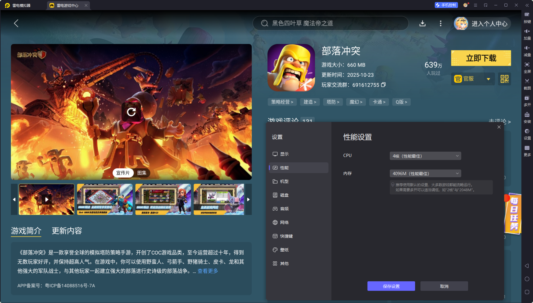Select the 图集 gallery toggle
The height and width of the screenshot is (303, 533).
click(142, 173)
